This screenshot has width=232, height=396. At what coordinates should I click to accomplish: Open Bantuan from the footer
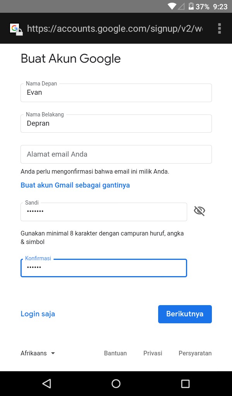pyautogui.click(x=115, y=353)
